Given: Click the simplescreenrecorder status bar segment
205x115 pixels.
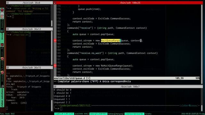Looking at the screenshot, I should [x=135, y=114].
